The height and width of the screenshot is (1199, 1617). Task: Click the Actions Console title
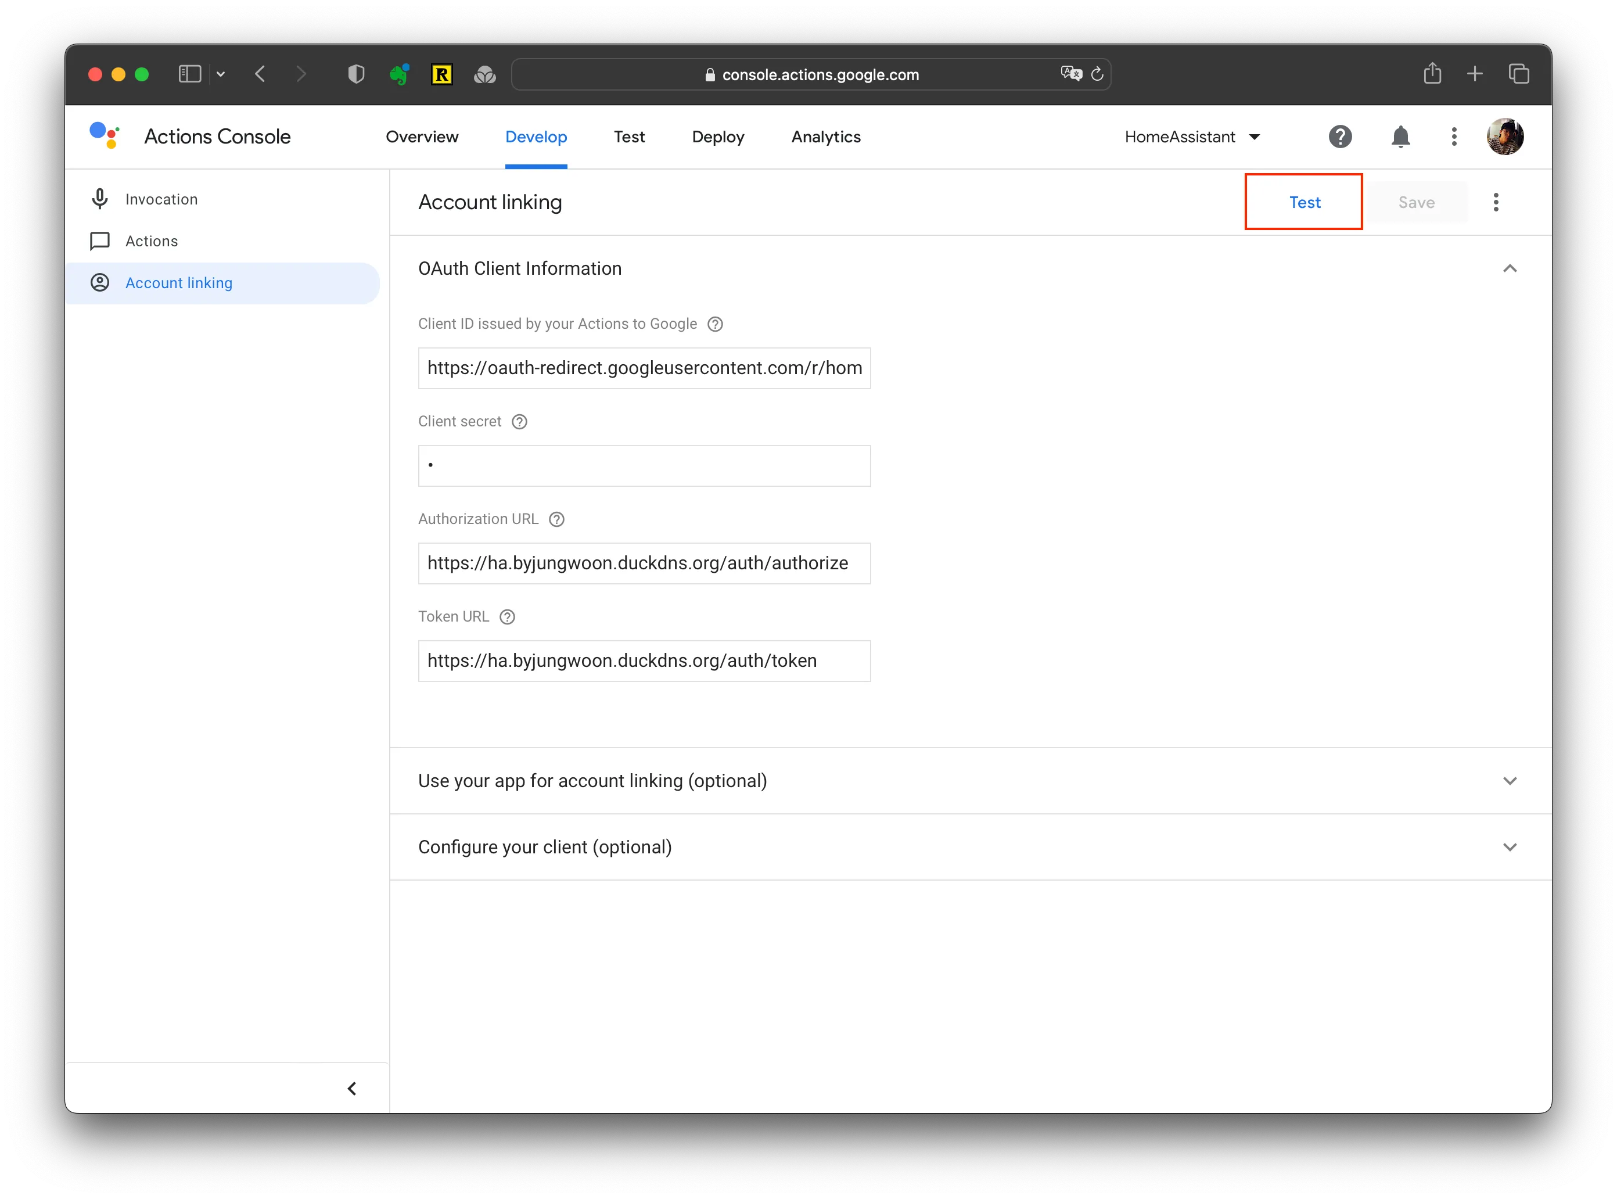pyautogui.click(x=217, y=137)
